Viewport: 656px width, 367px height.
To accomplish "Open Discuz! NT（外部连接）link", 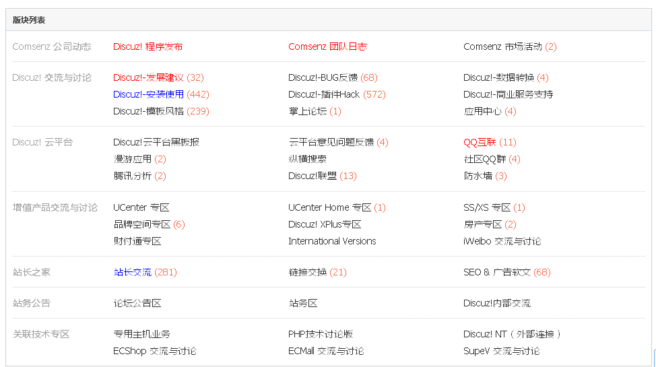I will pyautogui.click(x=512, y=334).
